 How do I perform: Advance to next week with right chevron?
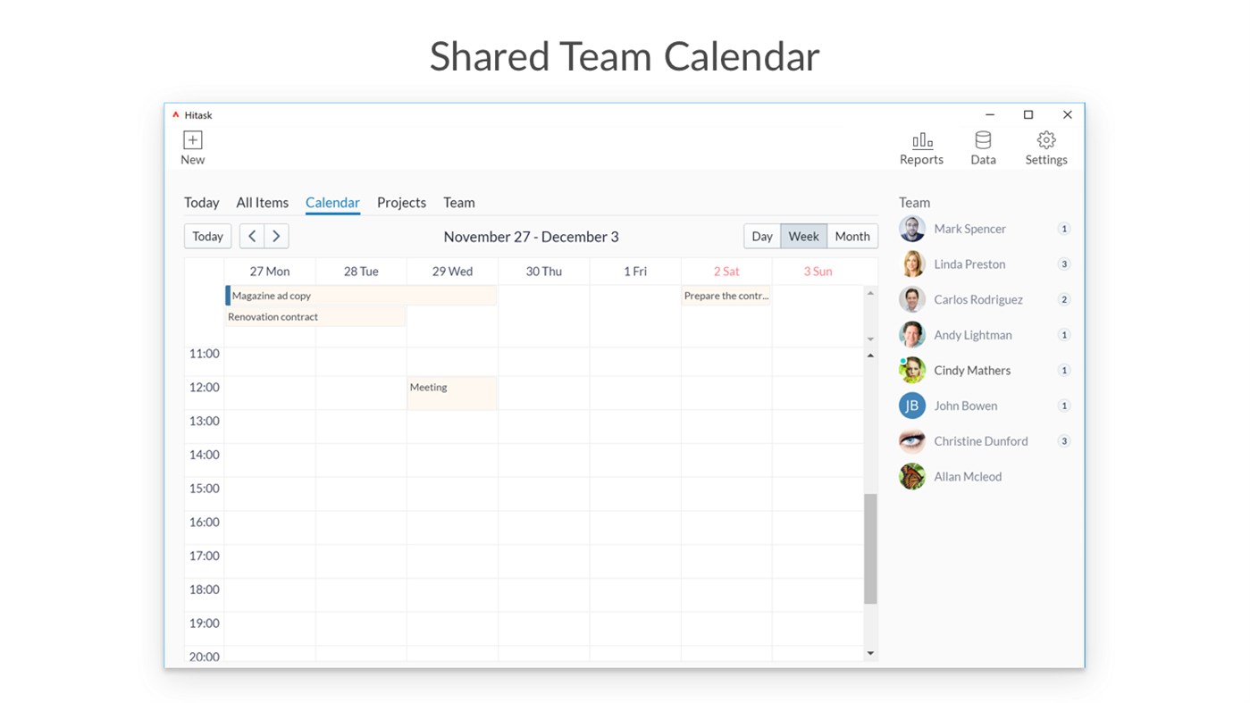tap(276, 236)
